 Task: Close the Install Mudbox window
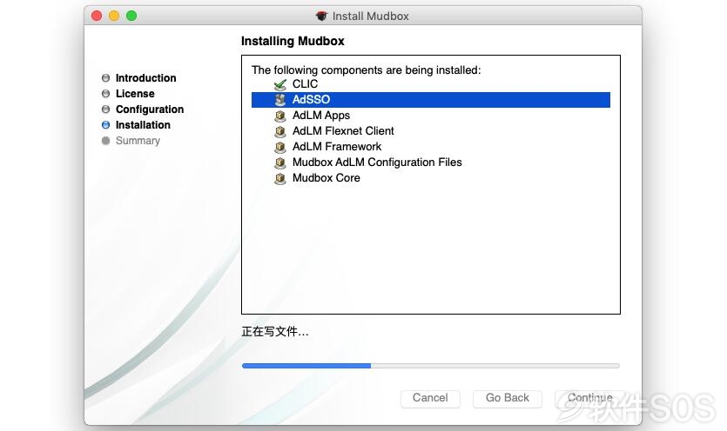coord(97,16)
